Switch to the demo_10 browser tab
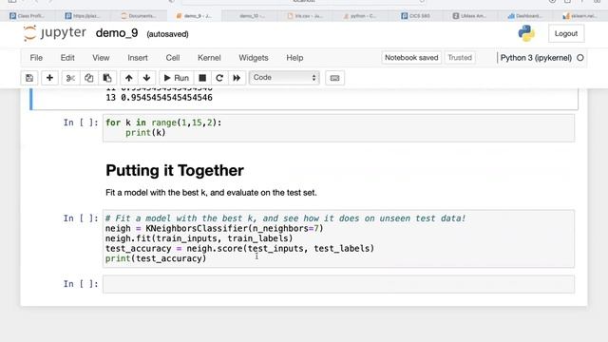Viewport: 608px width, 342px height. (250, 16)
